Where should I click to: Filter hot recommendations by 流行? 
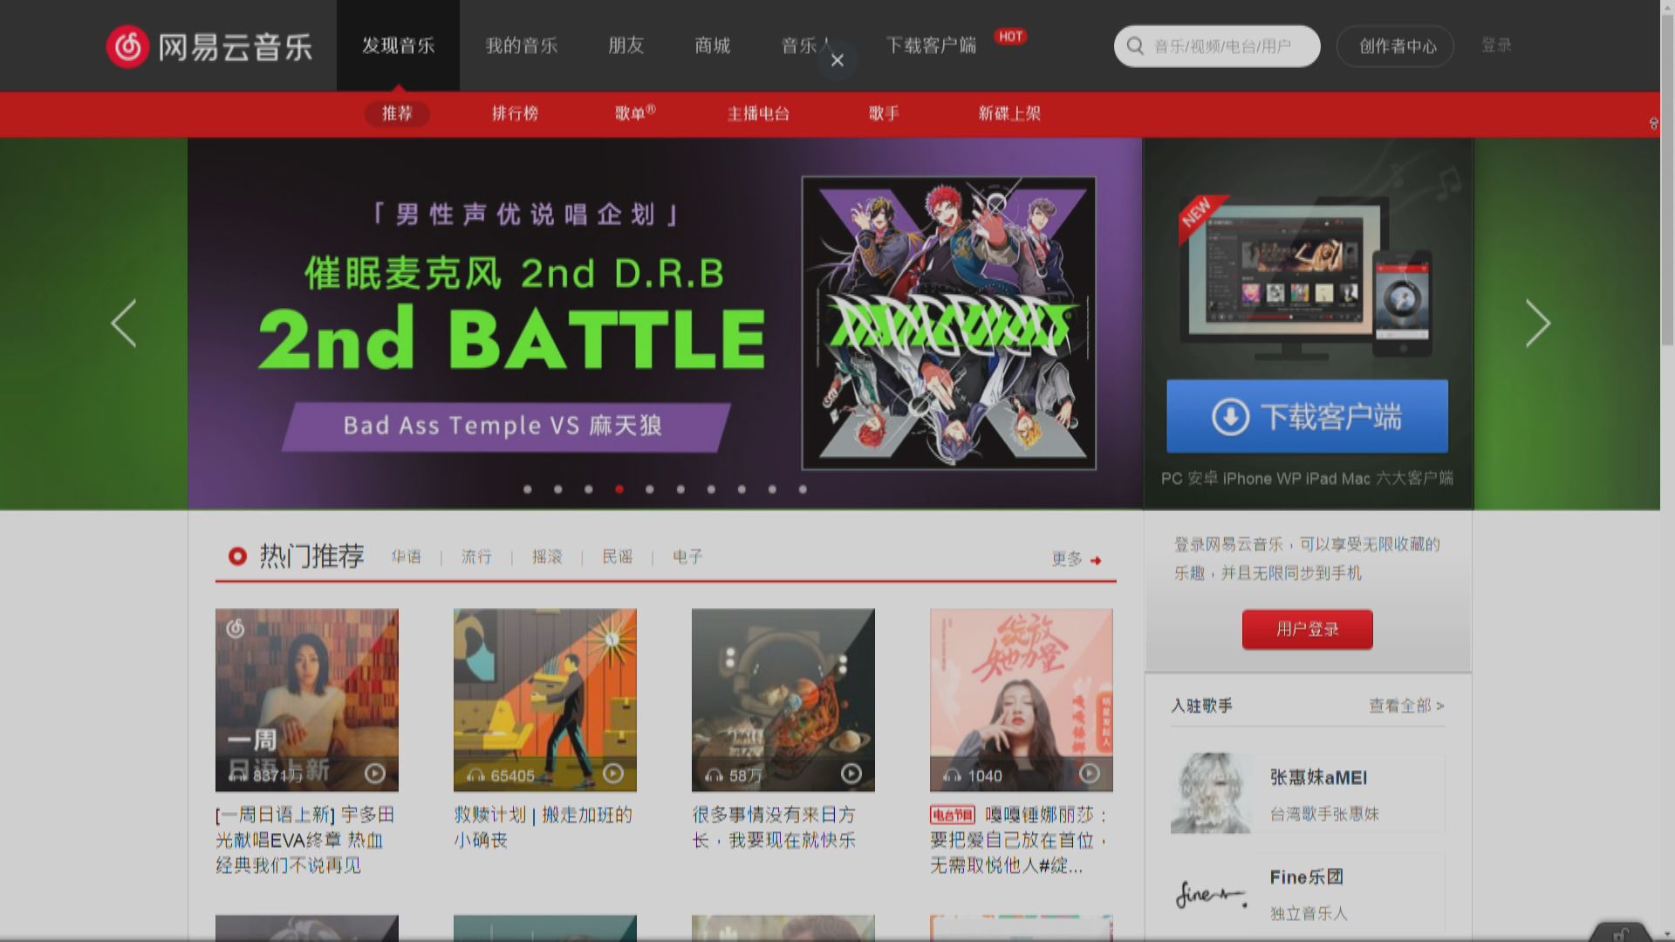(x=476, y=556)
